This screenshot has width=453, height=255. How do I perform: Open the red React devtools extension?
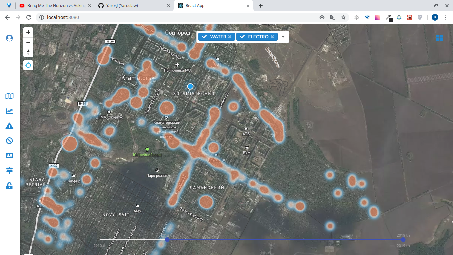(x=410, y=17)
